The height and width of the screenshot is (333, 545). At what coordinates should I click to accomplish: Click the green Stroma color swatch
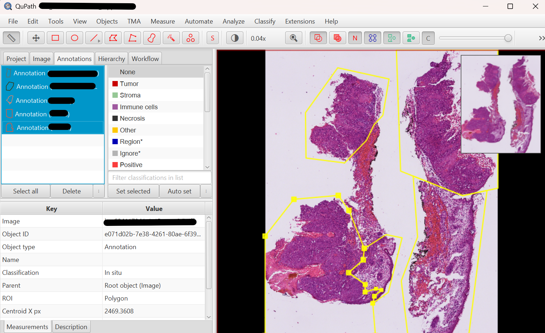115,95
